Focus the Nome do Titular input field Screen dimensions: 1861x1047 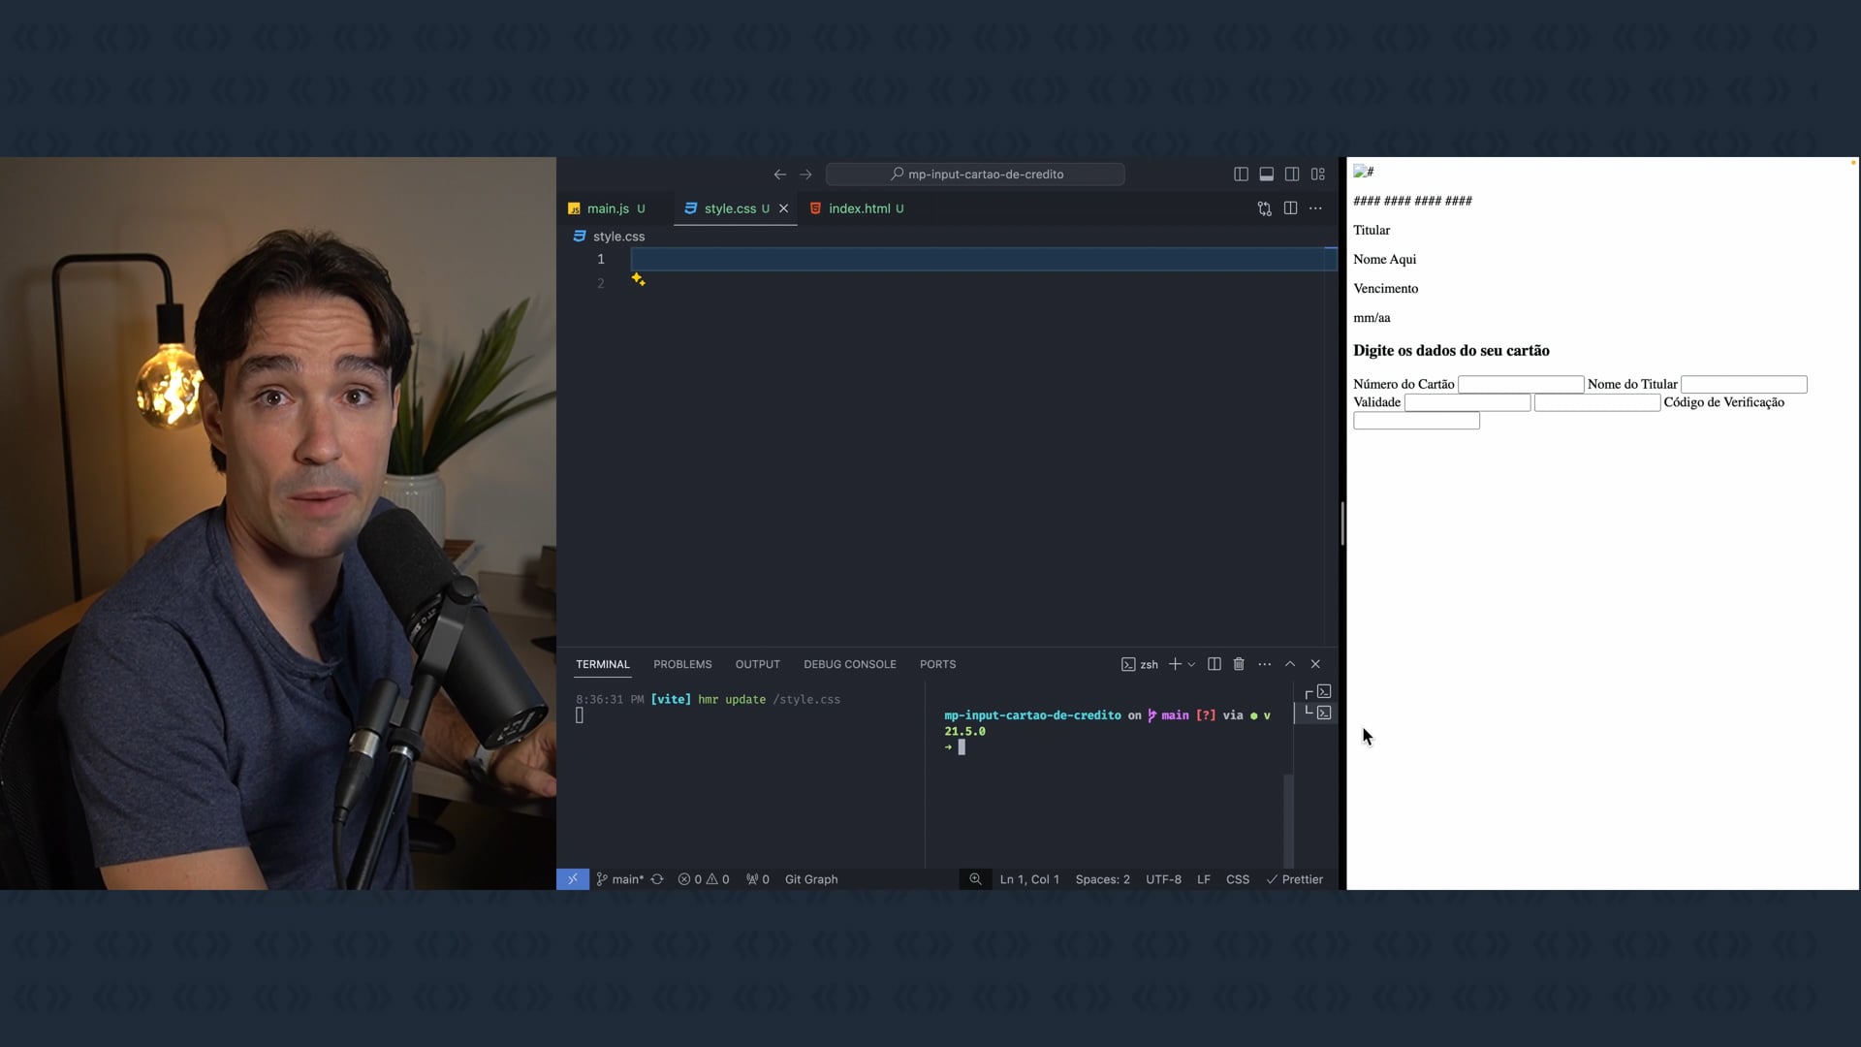pos(1744,385)
